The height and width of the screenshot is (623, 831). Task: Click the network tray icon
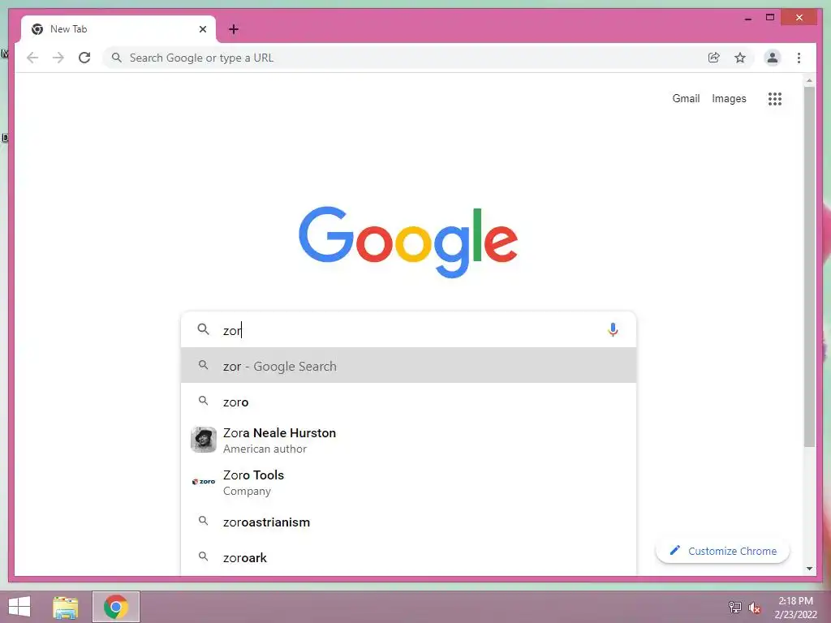pos(734,607)
